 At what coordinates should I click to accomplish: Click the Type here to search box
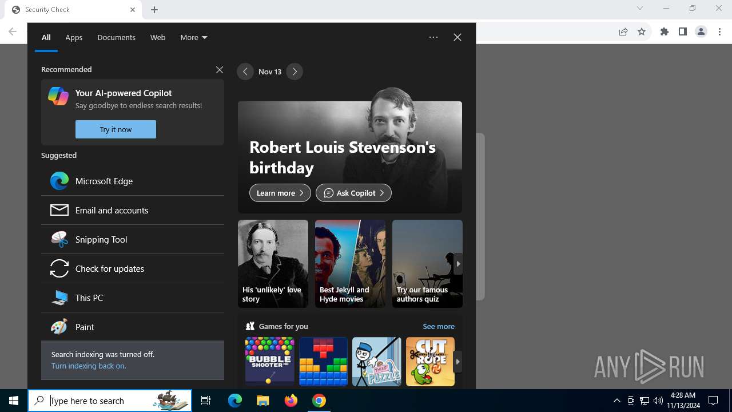click(110, 401)
